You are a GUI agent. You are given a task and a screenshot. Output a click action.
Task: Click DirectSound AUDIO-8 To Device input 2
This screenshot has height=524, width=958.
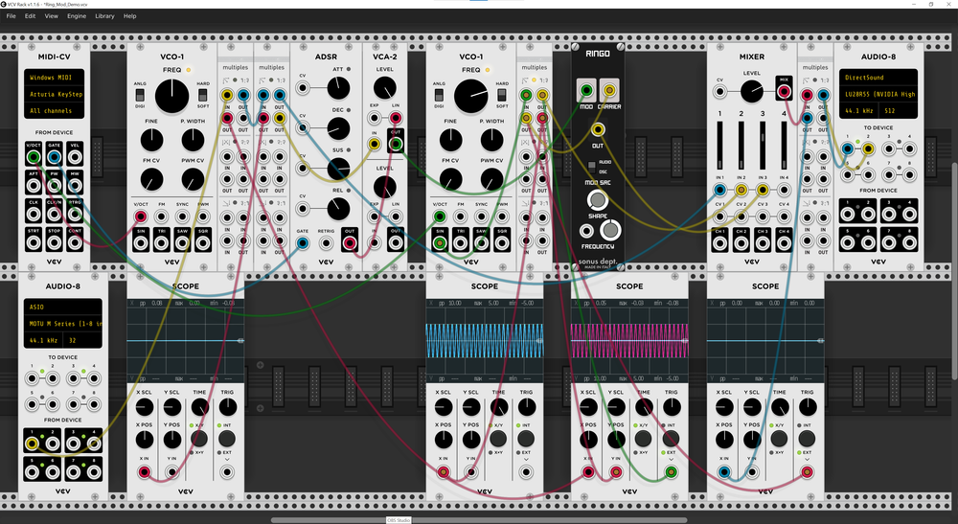click(x=868, y=148)
